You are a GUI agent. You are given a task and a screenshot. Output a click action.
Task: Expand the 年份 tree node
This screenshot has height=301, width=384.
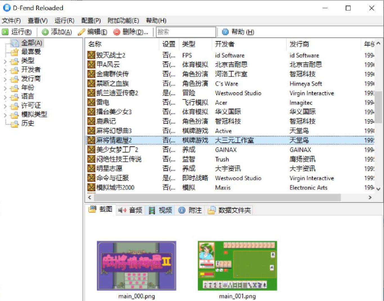pyautogui.click(x=5, y=88)
